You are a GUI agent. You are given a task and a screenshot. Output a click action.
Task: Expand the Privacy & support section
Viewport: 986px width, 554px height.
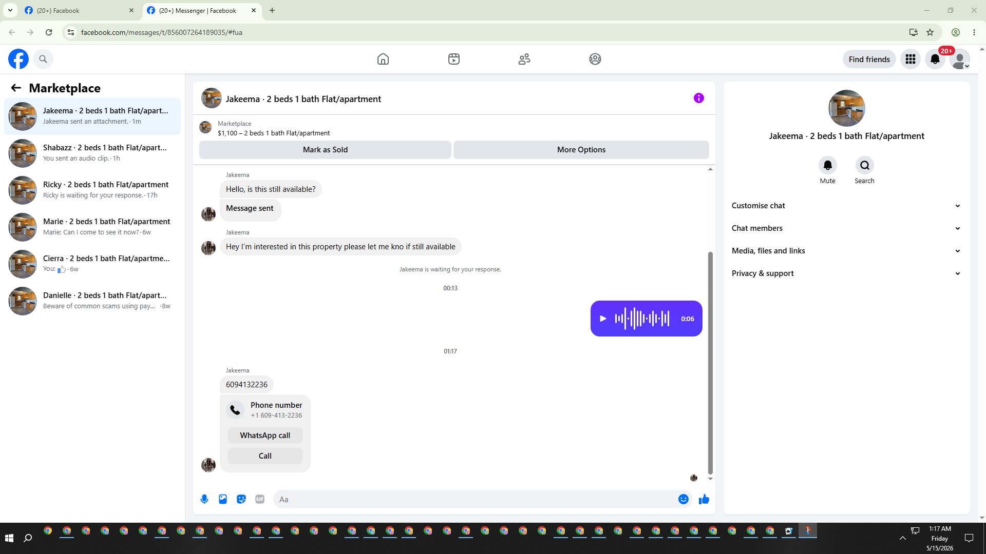(846, 273)
